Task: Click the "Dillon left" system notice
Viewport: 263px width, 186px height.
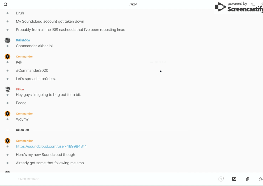Action: point(23,130)
